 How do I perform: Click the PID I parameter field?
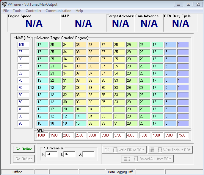click(69, 154)
